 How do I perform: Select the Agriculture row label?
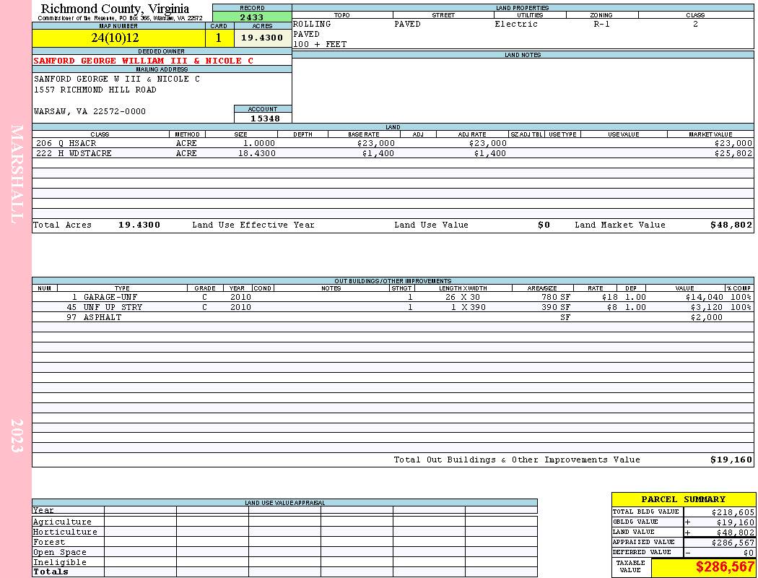pyautogui.click(x=62, y=522)
